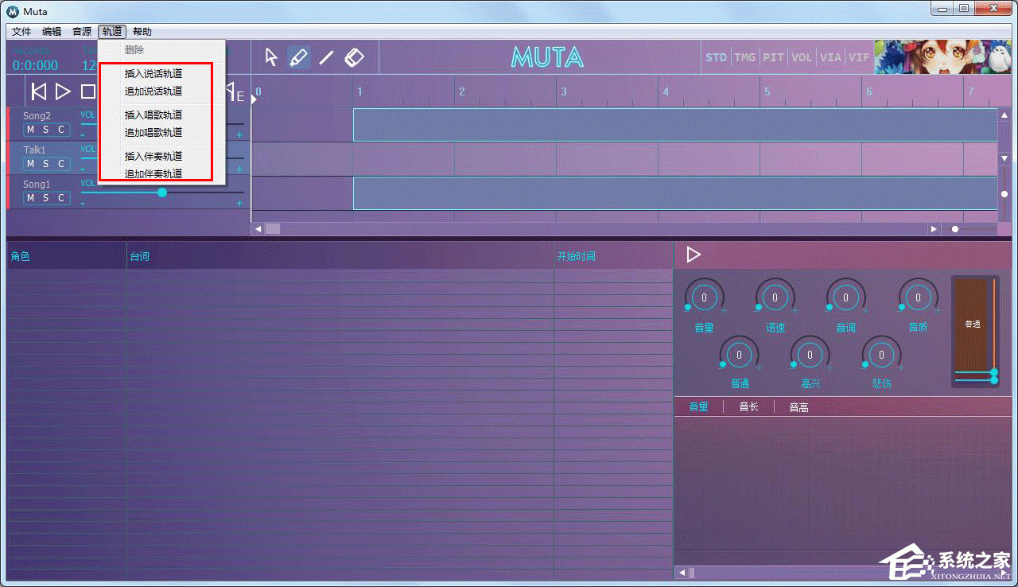
Task: Select the line tool
Action: coord(326,57)
